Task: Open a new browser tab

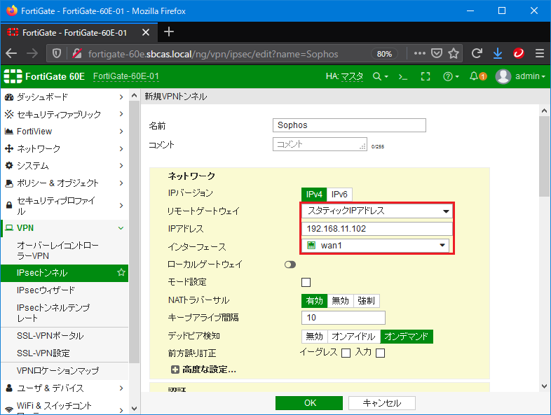Action: [x=169, y=32]
